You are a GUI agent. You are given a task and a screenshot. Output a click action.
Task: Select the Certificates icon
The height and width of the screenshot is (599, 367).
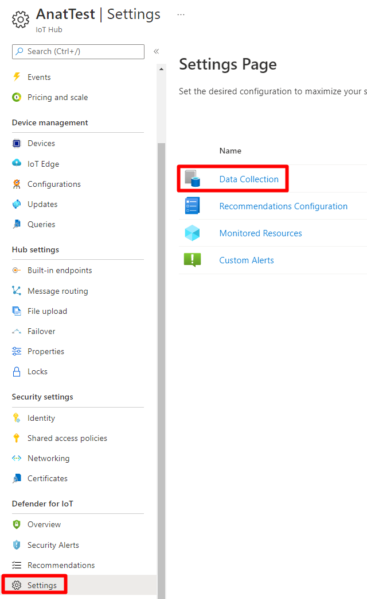[18, 478]
